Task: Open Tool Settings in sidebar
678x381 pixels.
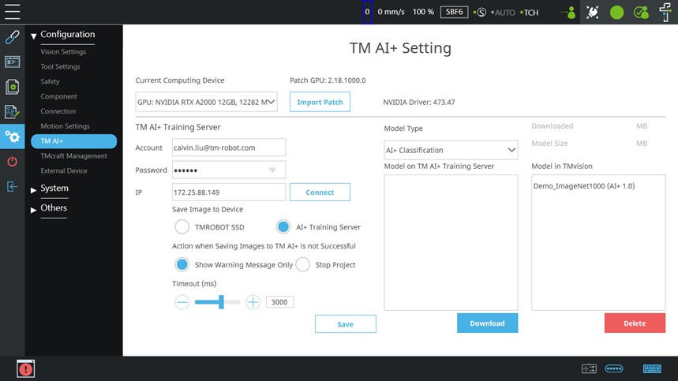Action: coord(60,66)
